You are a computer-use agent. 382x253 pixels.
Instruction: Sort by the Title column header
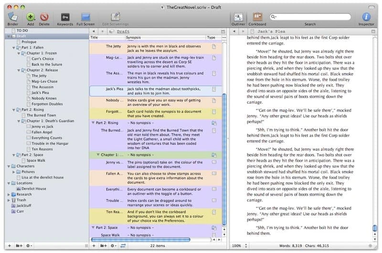coord(107,38)
